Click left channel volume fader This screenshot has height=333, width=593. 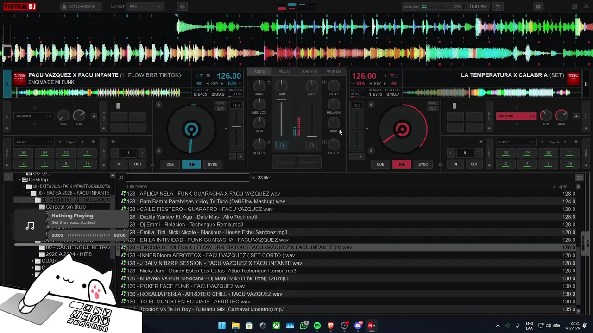(x=281, y=118)
